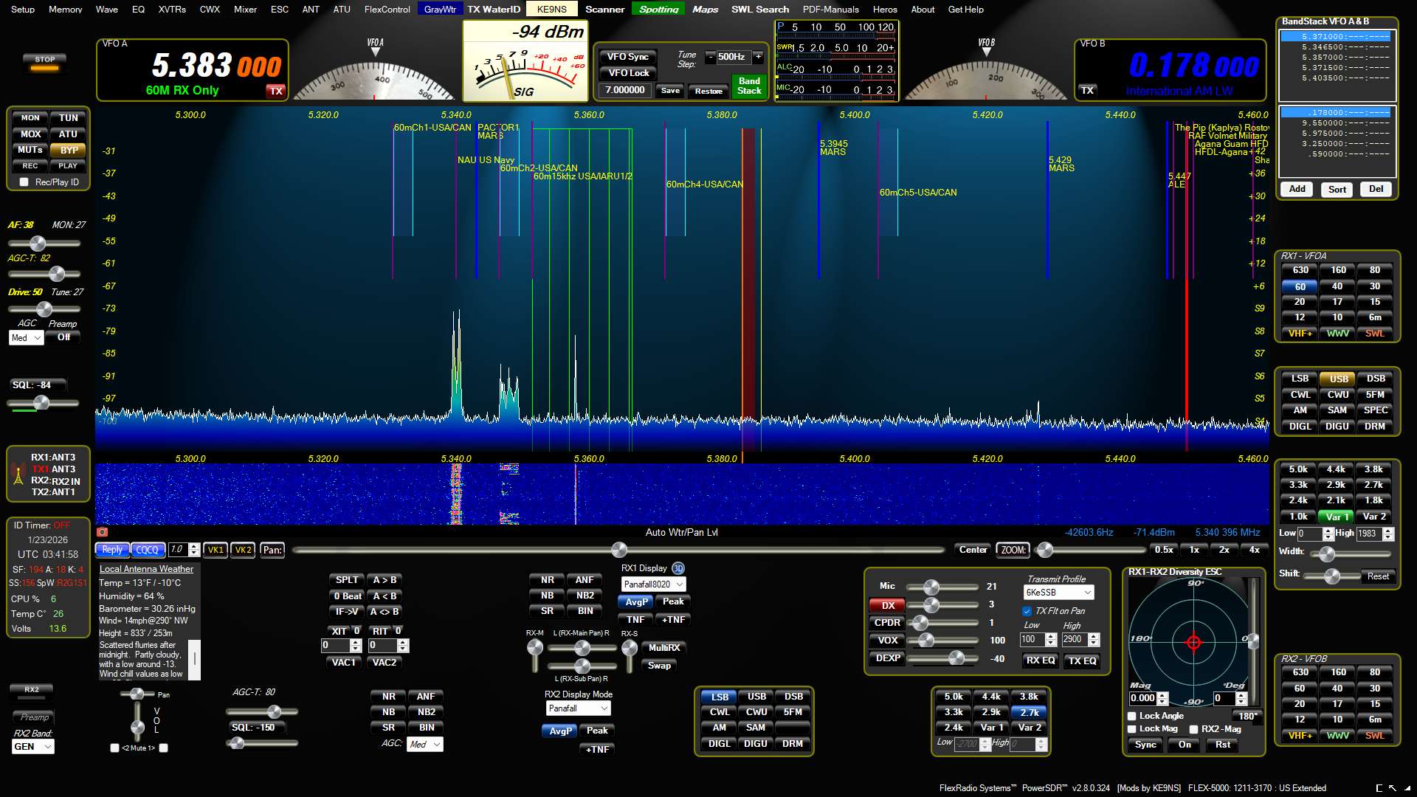
Task: Click the red TX indicator under VFO A
Action: point(276,91)
